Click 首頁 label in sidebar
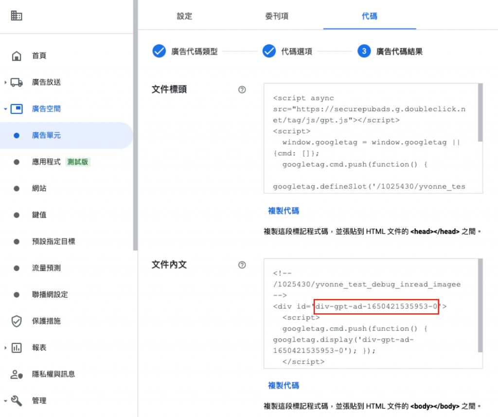The width and height of the screenshot is (498, 417). pyautogui.click(x=39, y=56)
